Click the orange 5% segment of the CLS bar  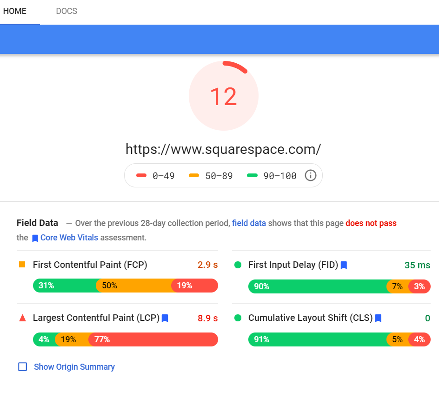tap(397, 339)
